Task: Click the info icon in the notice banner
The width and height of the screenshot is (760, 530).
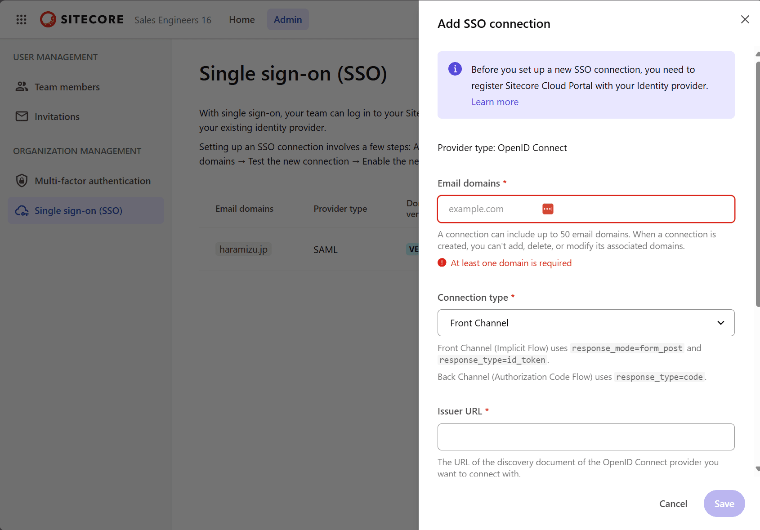Action: point(455,69)
